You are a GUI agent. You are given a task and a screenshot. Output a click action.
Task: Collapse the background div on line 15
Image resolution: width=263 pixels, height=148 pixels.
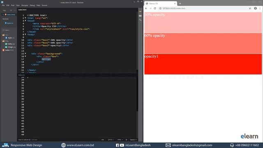click(25, 53)
